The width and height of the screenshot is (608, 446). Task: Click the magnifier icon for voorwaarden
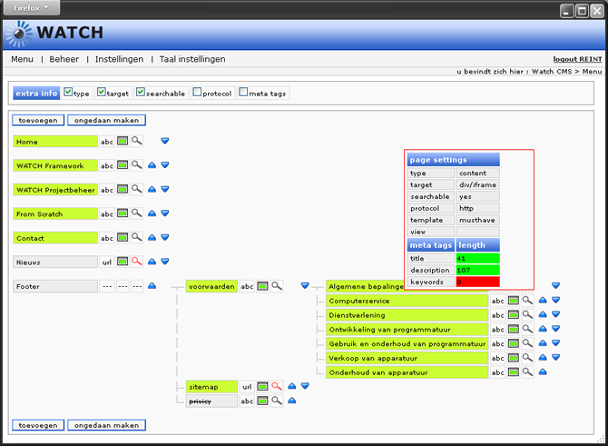click(277, 286)
